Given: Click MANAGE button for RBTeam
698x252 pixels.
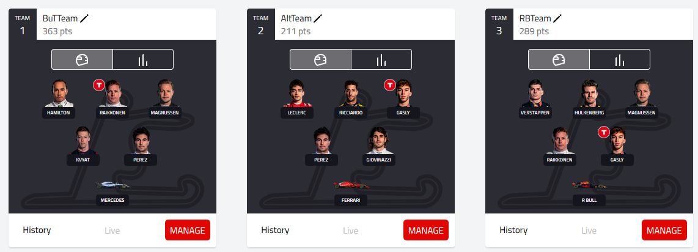Looking at the screenshot, I should click(x=664, y=230).
